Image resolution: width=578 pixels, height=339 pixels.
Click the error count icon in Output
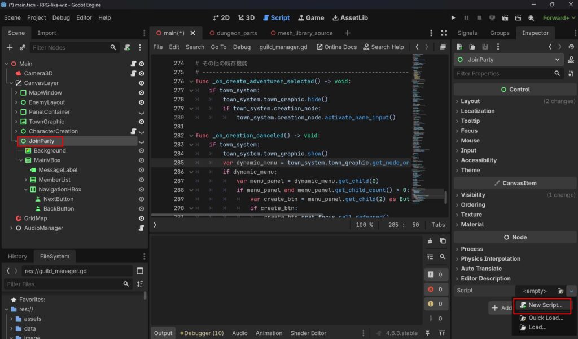pyautogui.click(x=431, y=289)
